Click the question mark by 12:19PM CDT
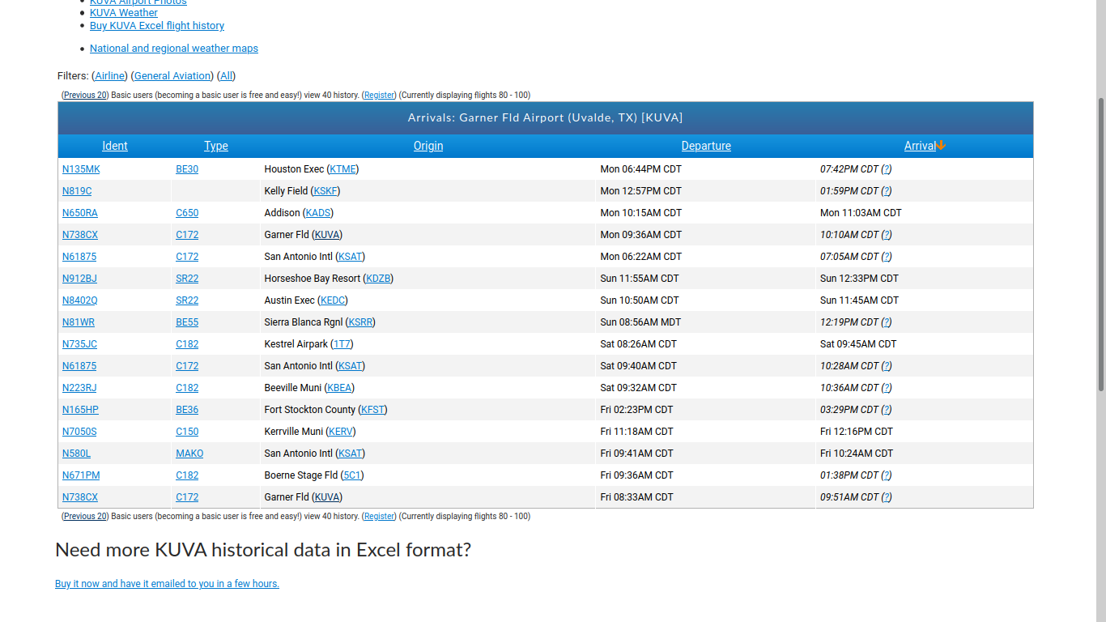Image resolution: width=1106 pixels, height=622 pixels. click(x=886, y=322)
